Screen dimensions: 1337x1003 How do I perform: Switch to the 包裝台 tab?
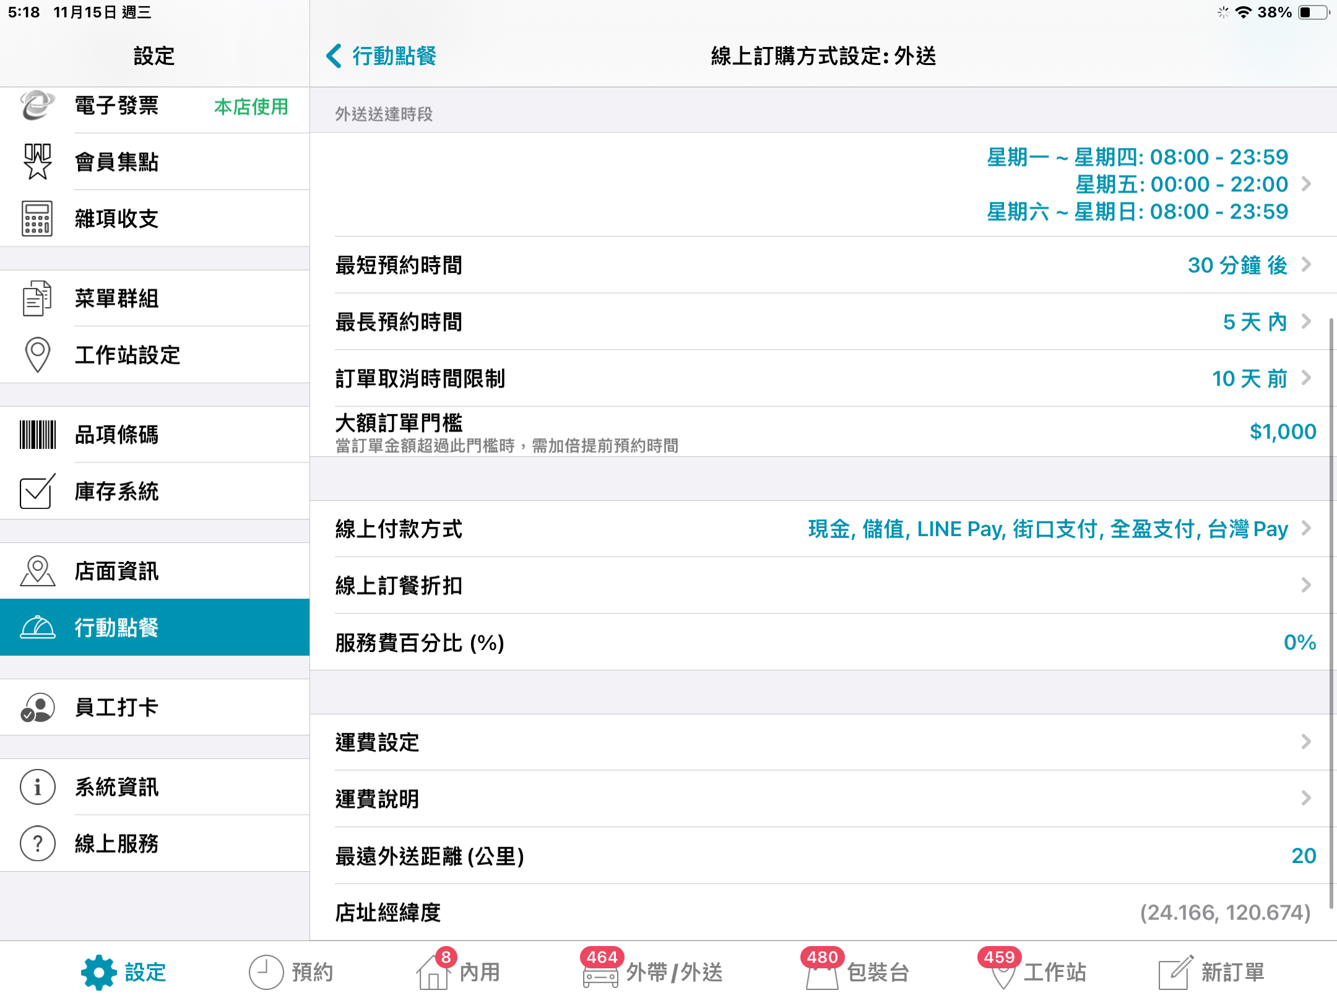[855, 972]
